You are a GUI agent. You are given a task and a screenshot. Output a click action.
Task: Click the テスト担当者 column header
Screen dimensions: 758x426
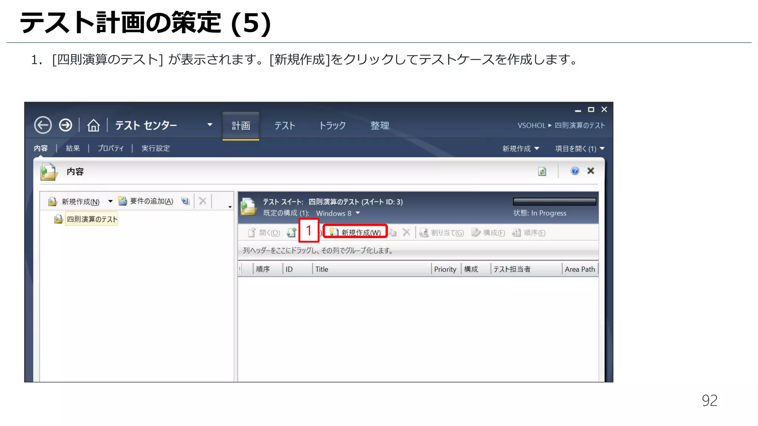click(x=526, y=269)
